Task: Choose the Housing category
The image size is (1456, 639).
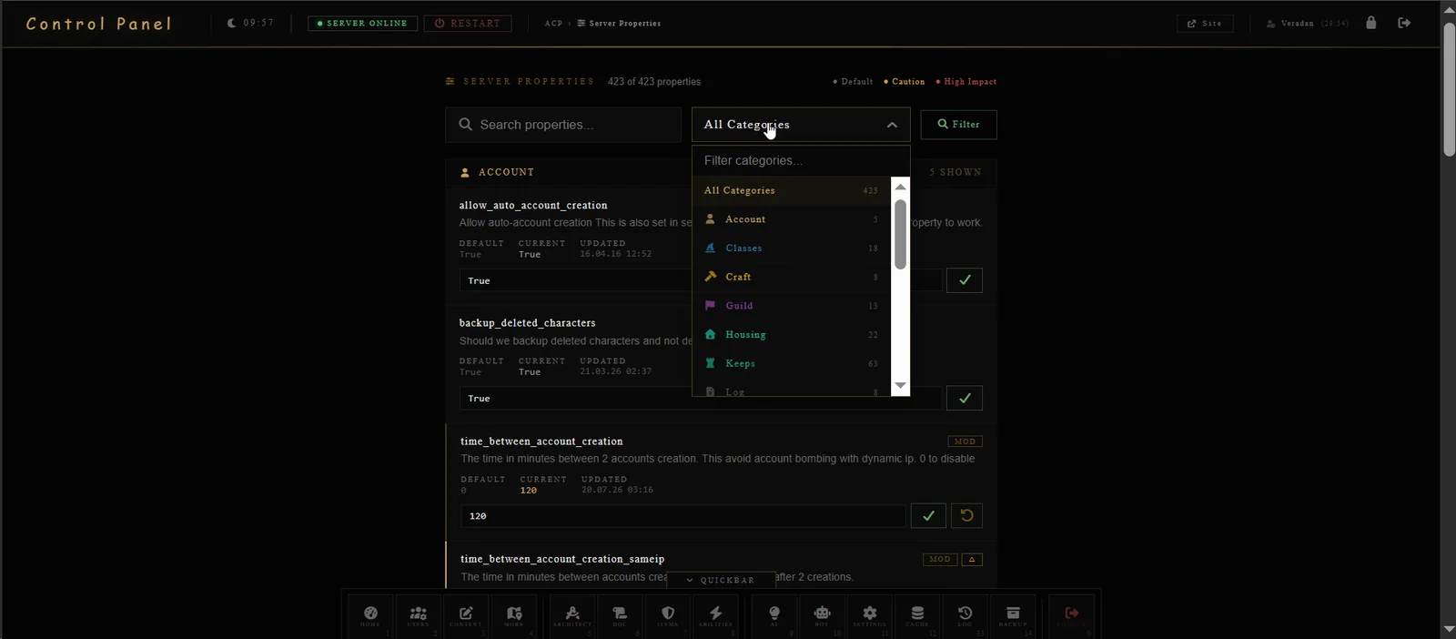Action: tap(791, 335)
